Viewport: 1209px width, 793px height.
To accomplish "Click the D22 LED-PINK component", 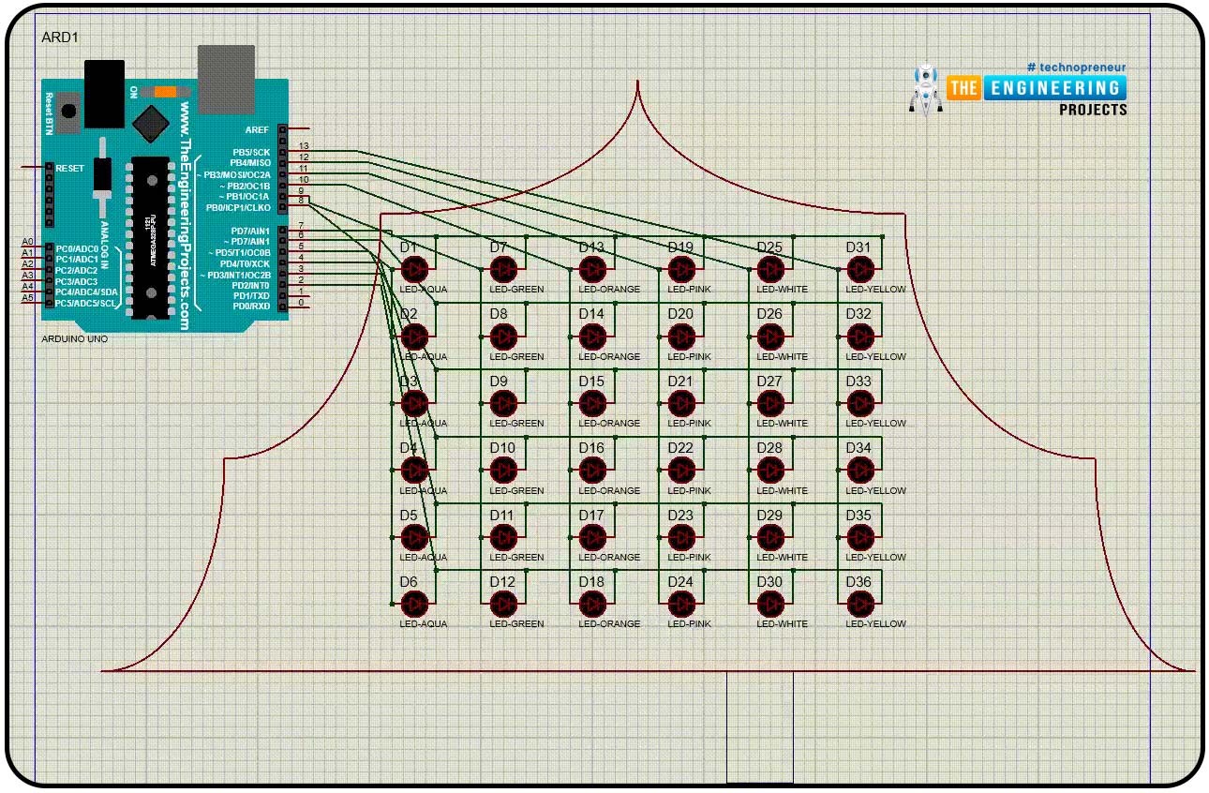I will click(681, 471).
